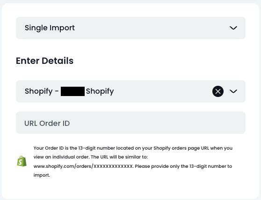Click the sample www.shopify.com/orders URL text
Image resolution: width=261 pixels, height=200 pixels.
83,166
